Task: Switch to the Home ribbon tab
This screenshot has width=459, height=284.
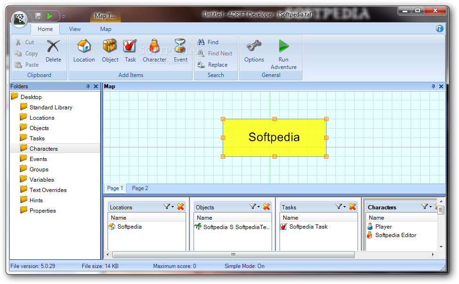Action: pos(45,29)
